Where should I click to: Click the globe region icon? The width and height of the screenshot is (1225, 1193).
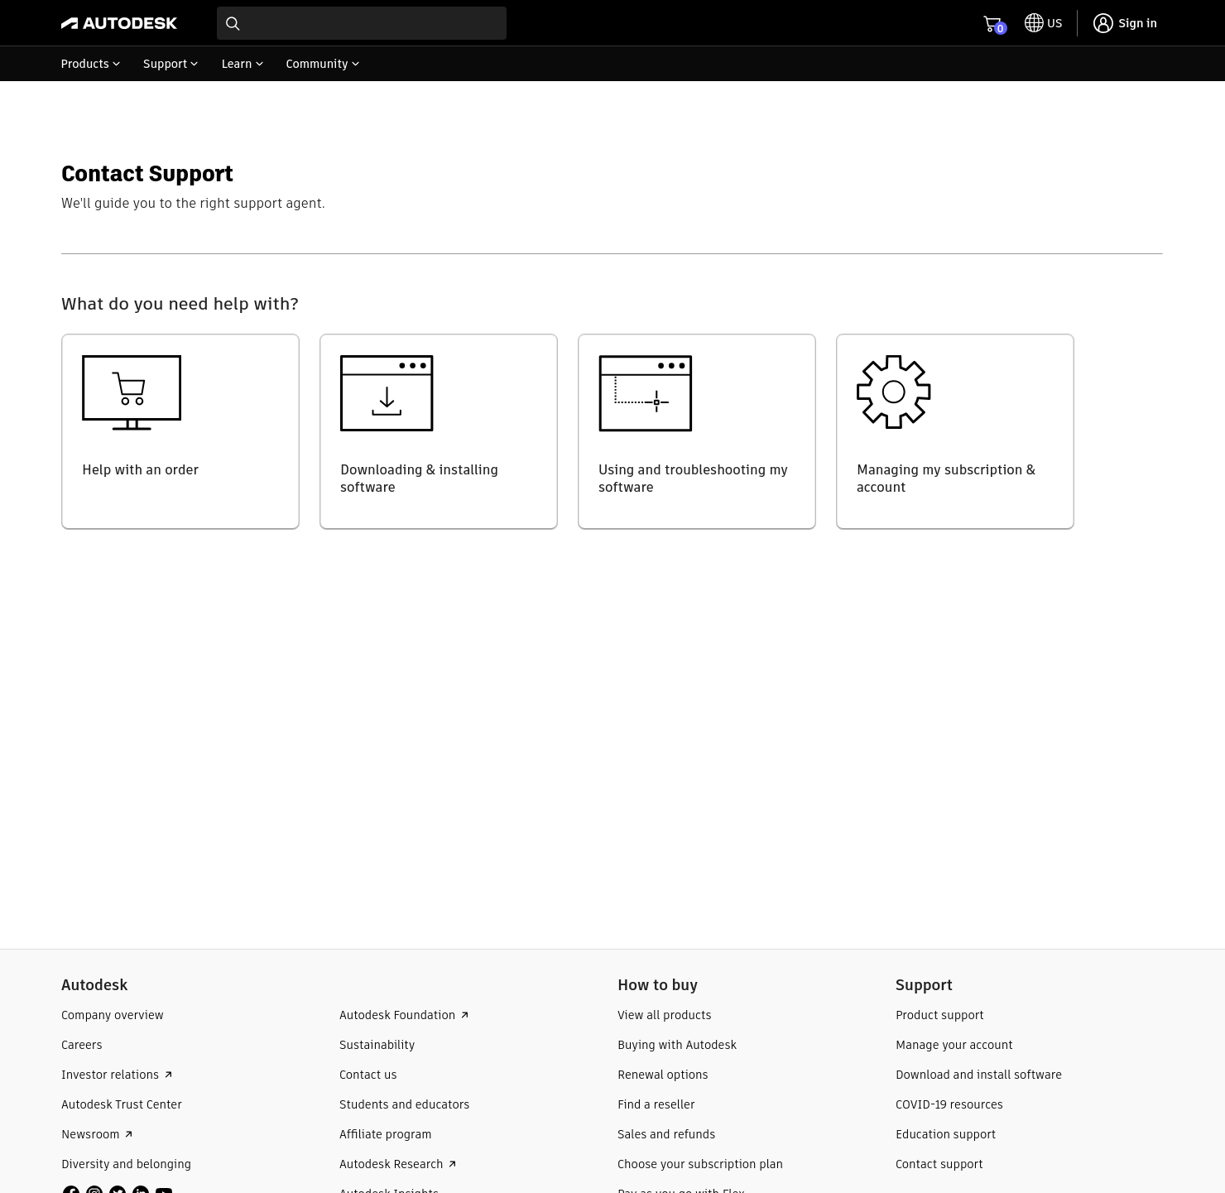point(1034,23)
